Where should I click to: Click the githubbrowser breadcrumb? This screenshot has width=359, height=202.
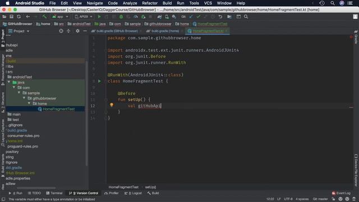pyautogui.click(x=158, y=24)
